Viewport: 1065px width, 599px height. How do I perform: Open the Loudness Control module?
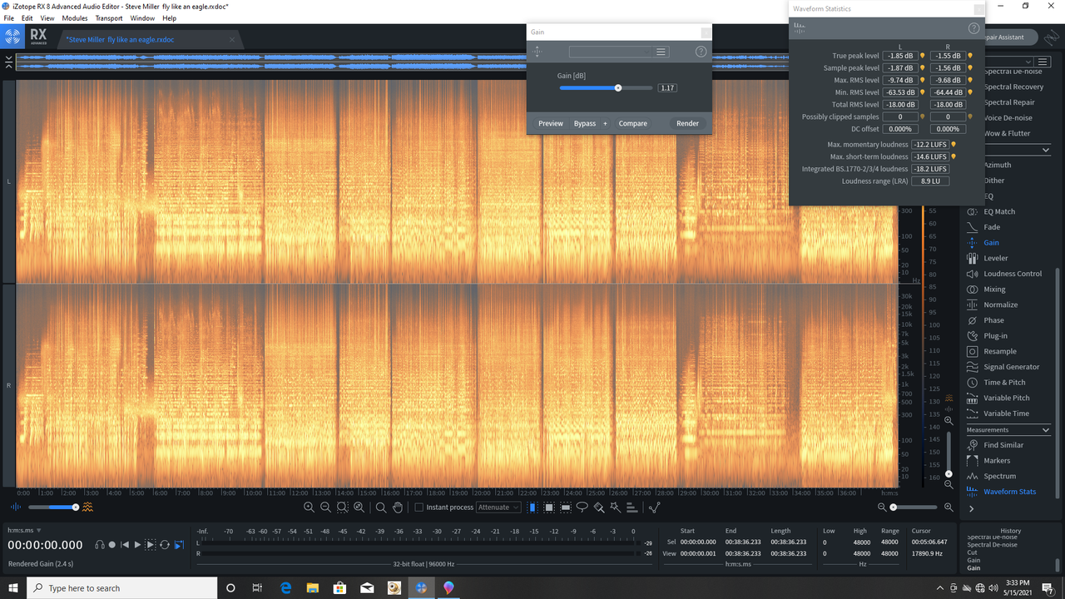click(1003, 274)
